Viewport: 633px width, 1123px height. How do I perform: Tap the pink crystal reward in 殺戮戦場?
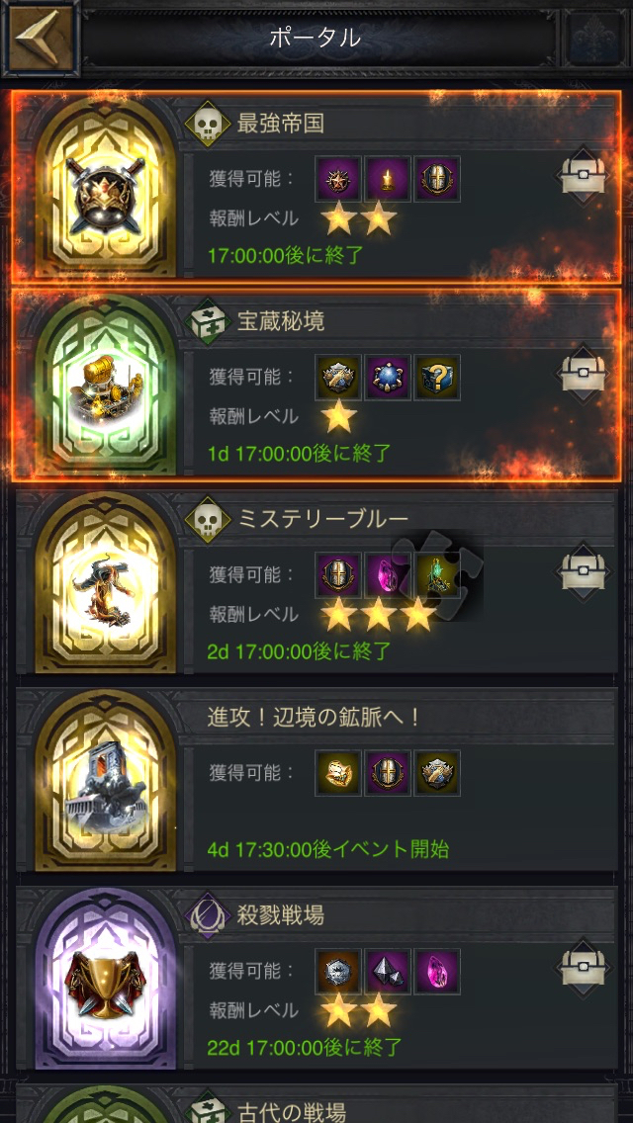(437, 972)
